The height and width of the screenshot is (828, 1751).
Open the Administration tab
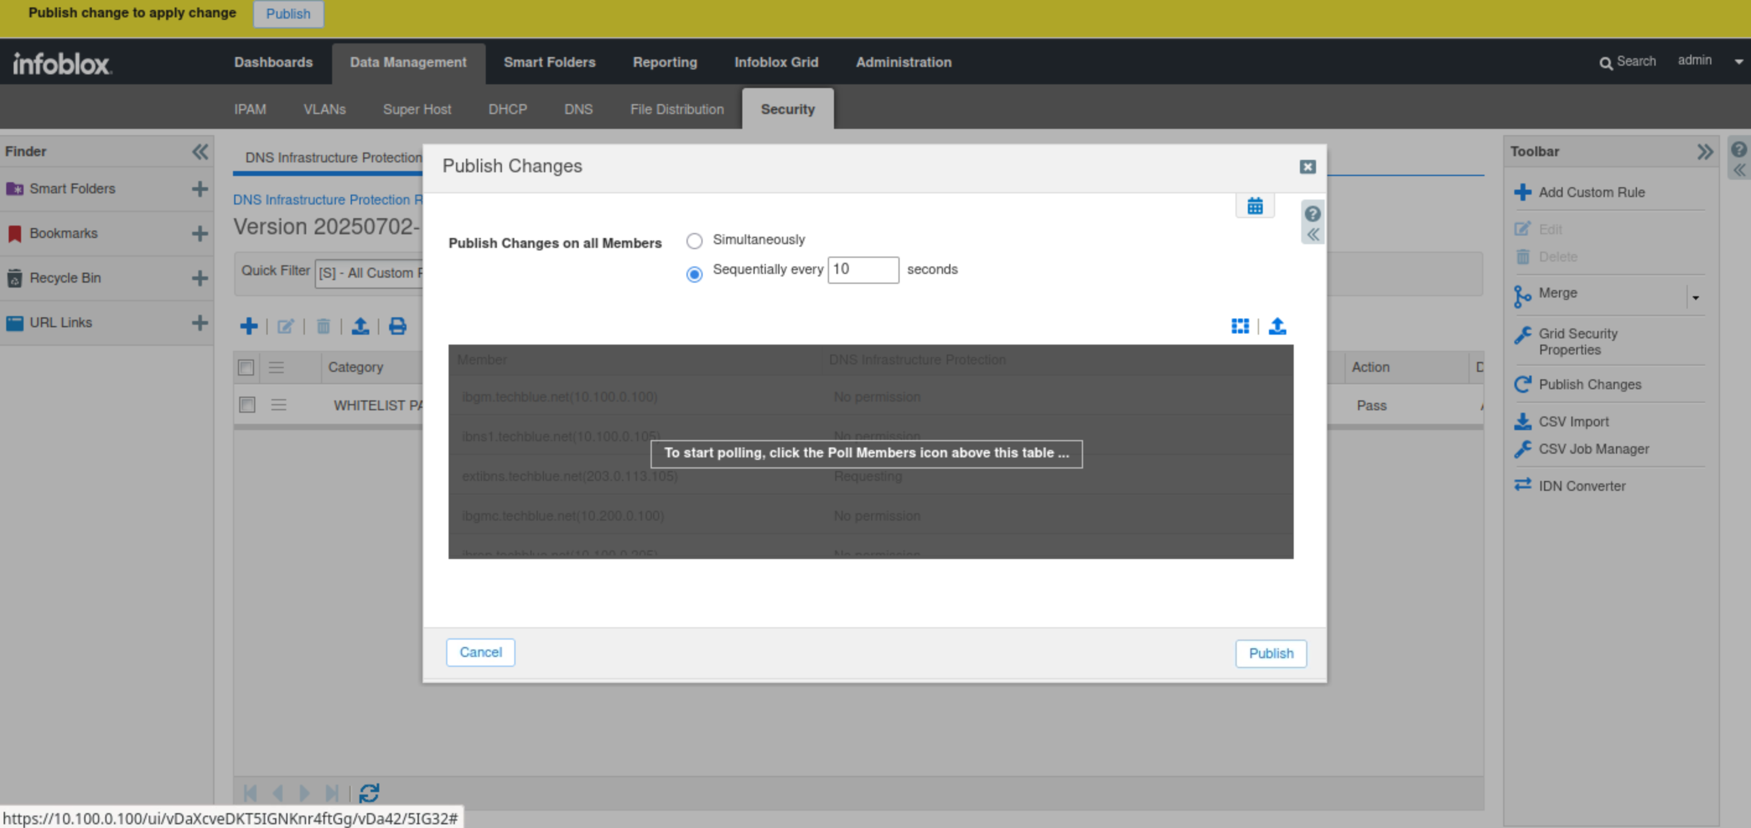point(903,63)
